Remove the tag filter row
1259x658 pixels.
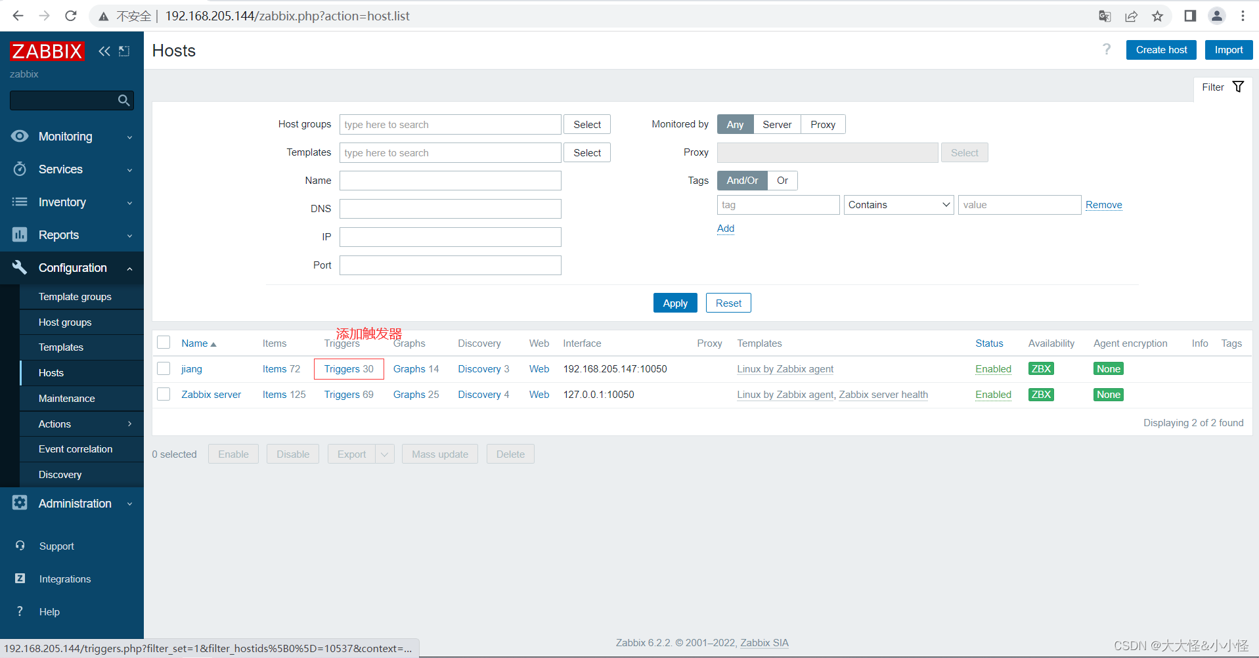1103,205
